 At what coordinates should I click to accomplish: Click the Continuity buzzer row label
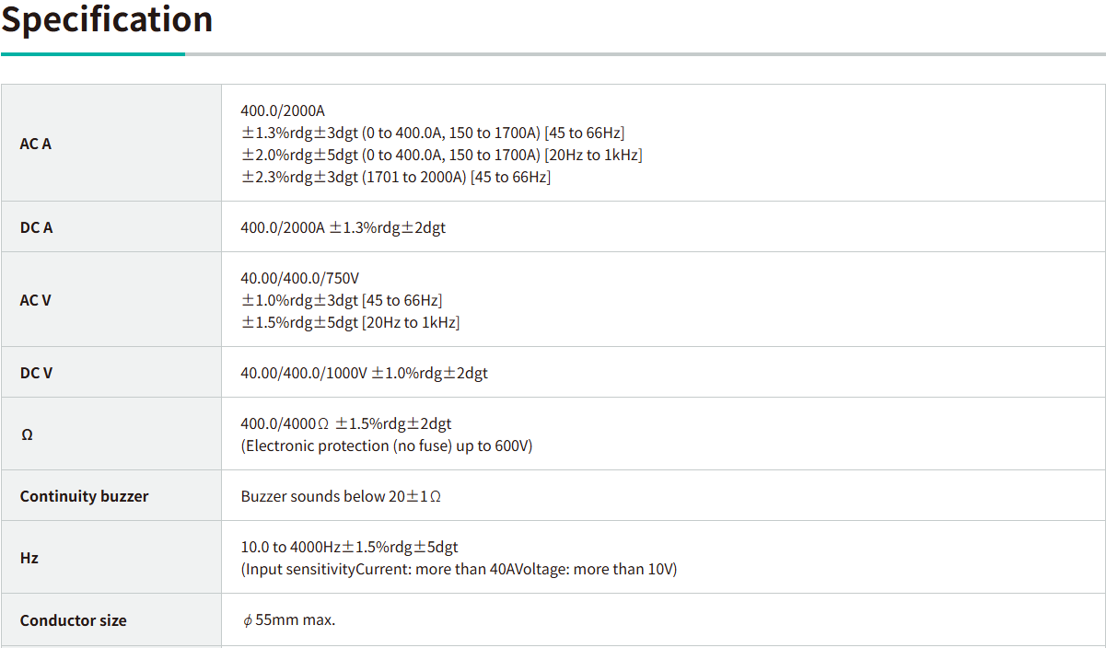coord(84,496)
